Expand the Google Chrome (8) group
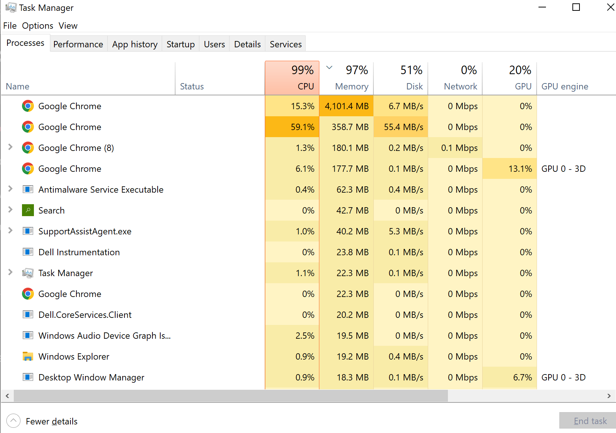The width and height of the screenshot is (616, 433). 10,147
